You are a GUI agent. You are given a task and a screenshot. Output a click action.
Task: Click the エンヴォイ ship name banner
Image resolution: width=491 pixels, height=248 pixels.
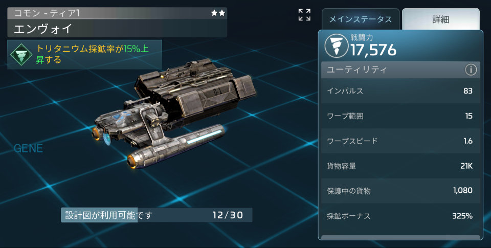pos(117,29)
